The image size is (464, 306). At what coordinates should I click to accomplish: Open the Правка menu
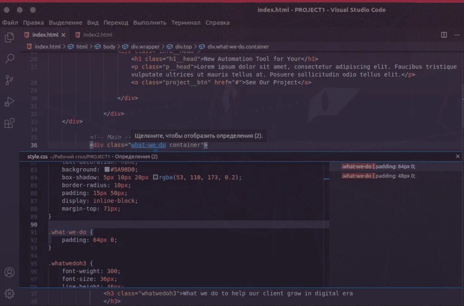34,23
